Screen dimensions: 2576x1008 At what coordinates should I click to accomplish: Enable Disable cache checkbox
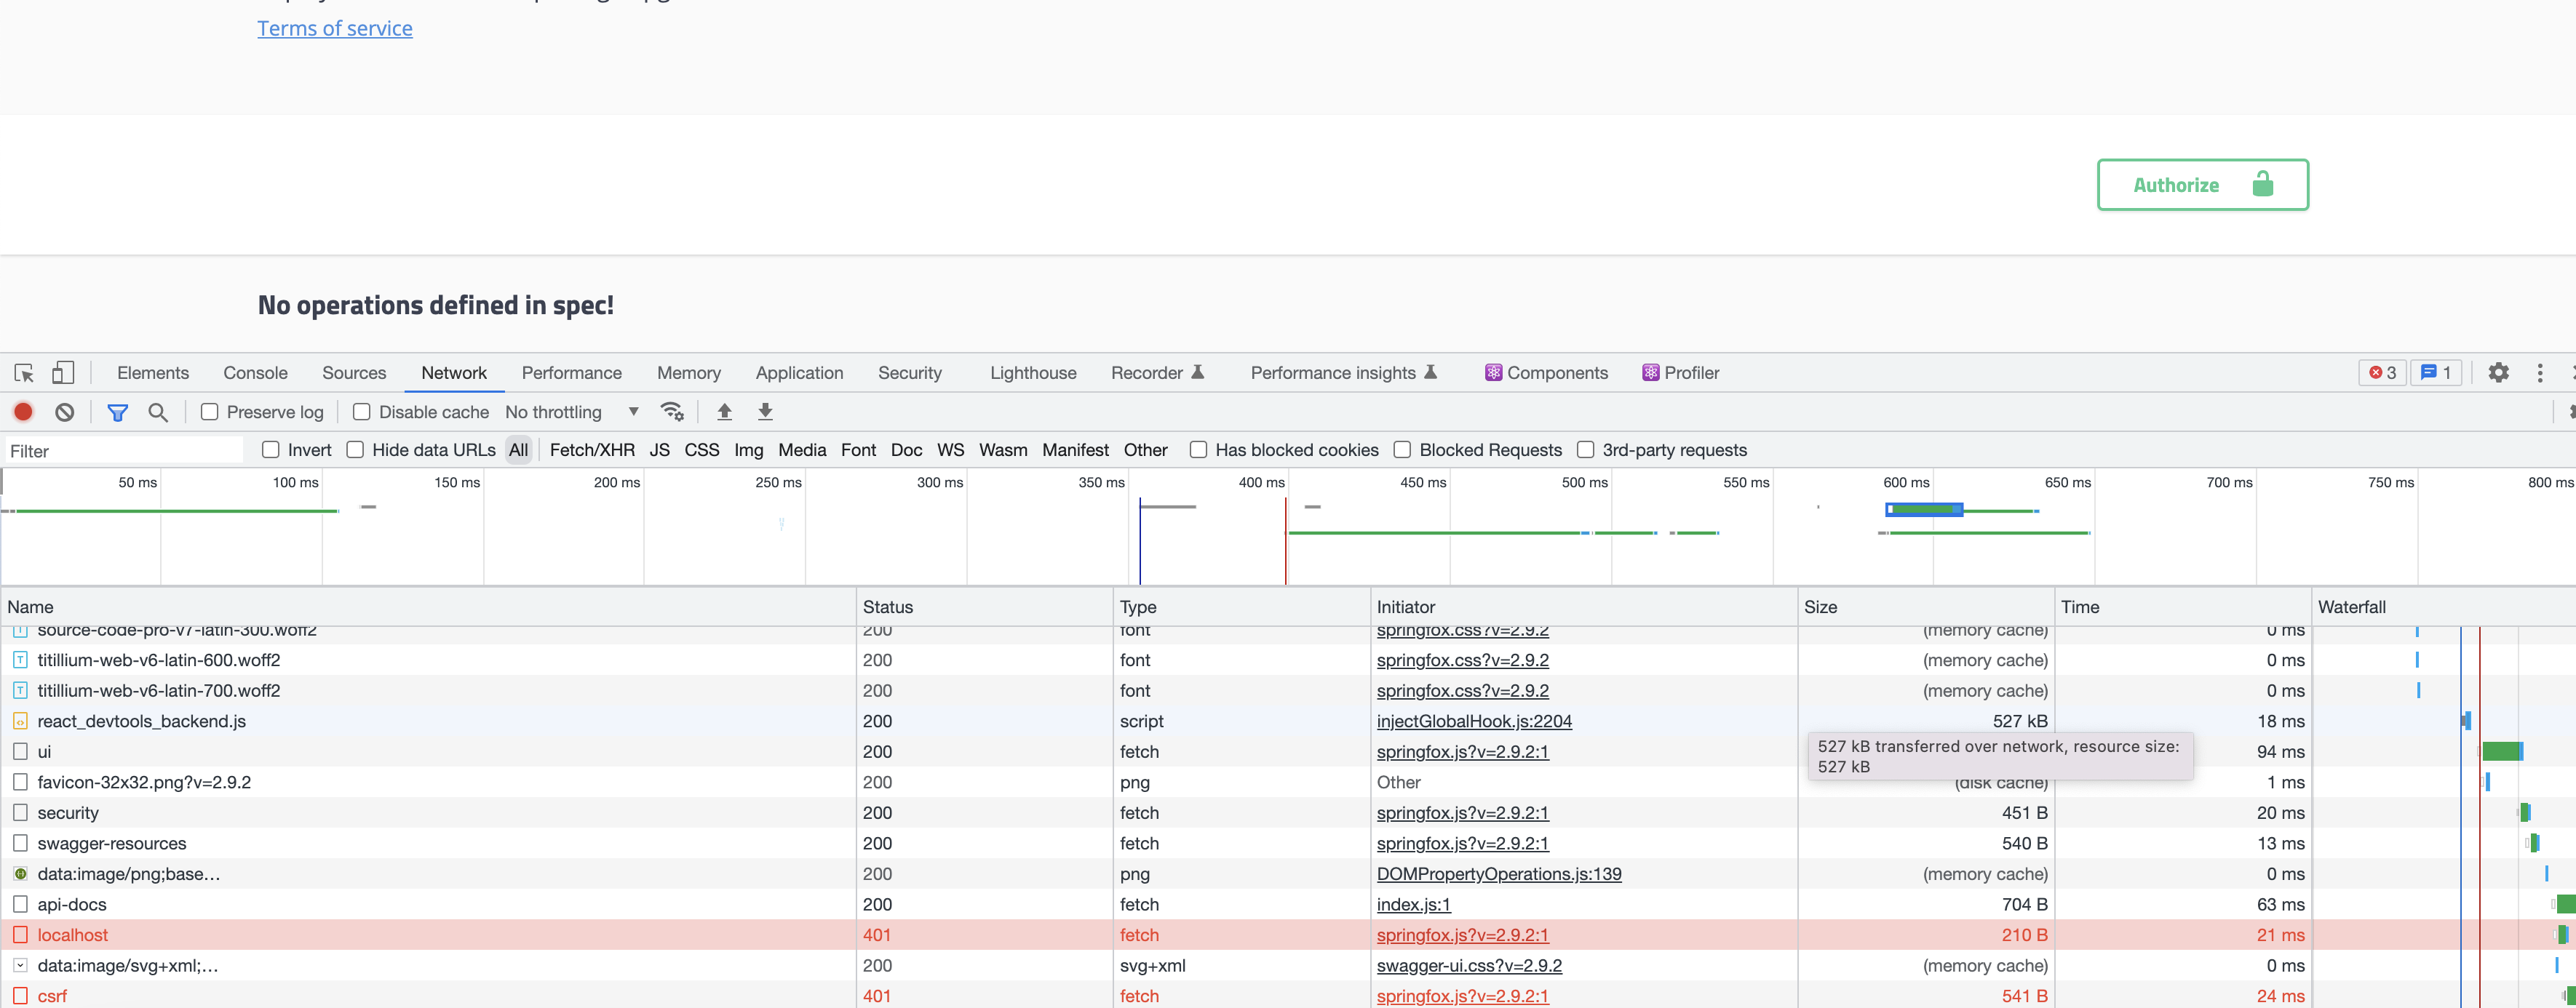(x=362, y=412)
